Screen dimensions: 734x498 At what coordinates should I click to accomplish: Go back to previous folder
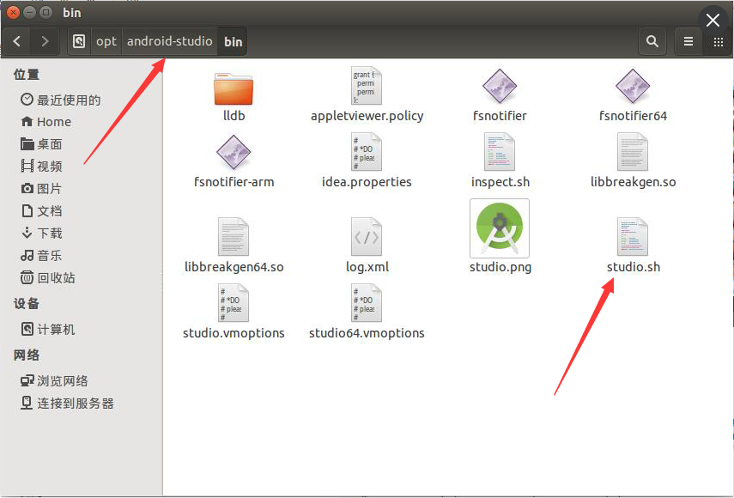pos(17,41)
